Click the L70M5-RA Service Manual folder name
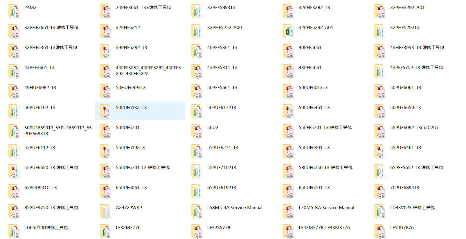 [x=326, y=208]
